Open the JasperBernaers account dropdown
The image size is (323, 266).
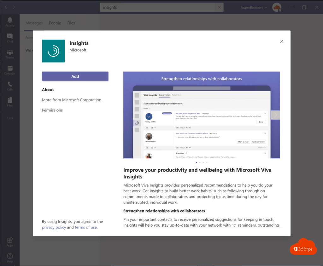(x=254, y=7)
